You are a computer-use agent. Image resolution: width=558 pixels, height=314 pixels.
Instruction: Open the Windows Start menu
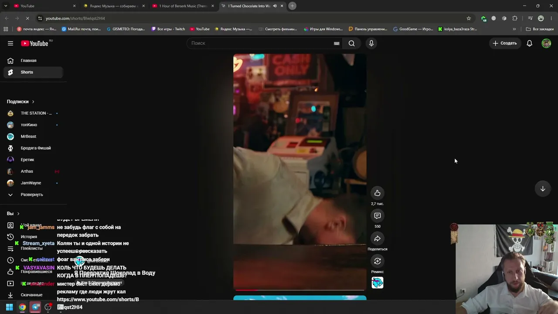(x=9, y=307)
